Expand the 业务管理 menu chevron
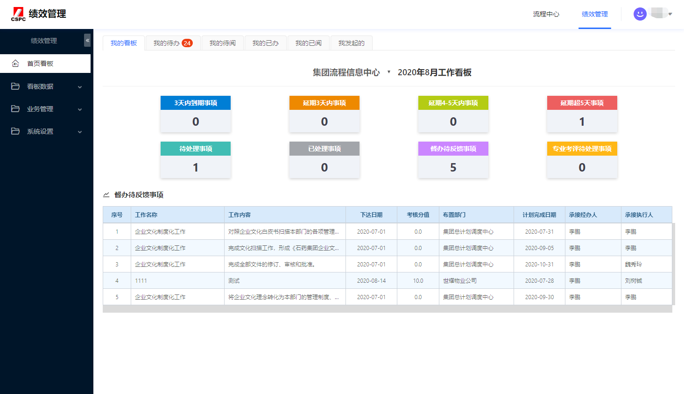 point(80,109)
